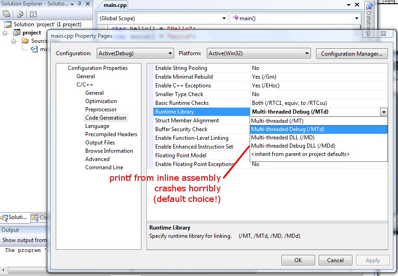Click the OK button

(298, 260)
